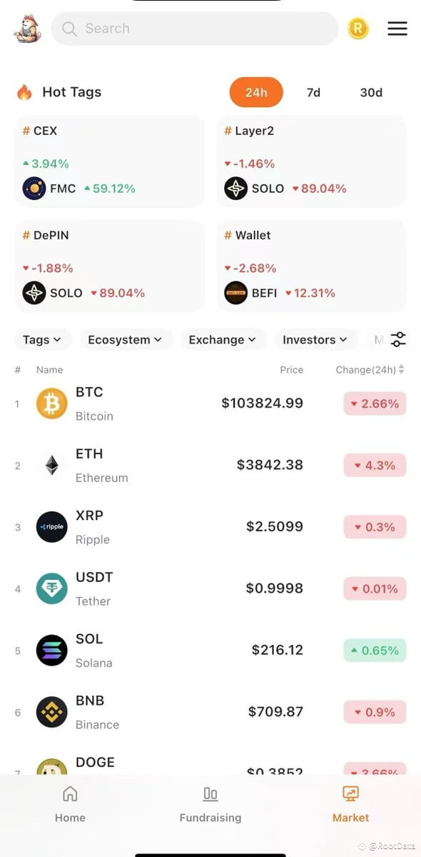Open the filter settings icon beside Investors
Viewport: 421px width, 857px height.
tap(397, 339)
